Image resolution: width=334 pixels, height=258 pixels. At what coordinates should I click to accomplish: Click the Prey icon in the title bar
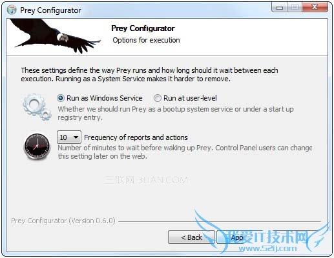tap(12, 10)
